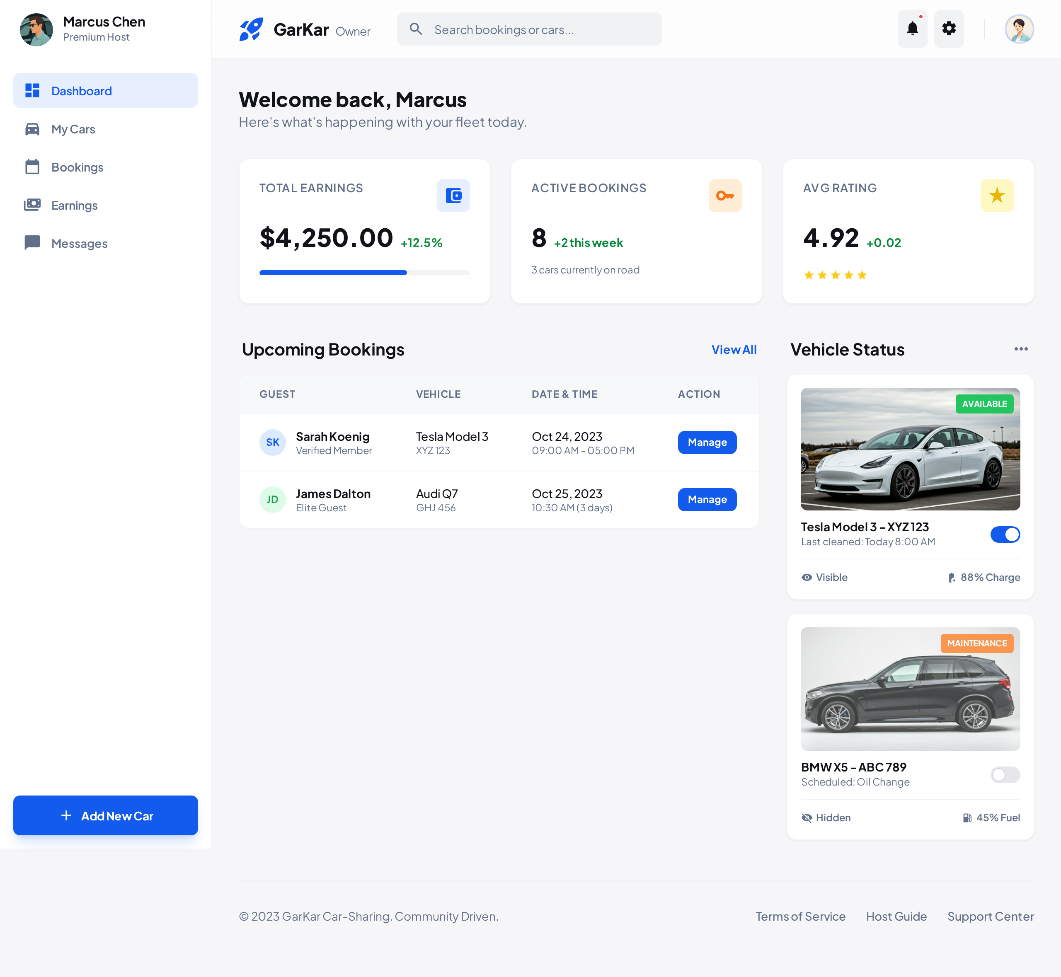Click the BMW fuel pump icon
This screenshot has height=977, width=1061.
tap(967, 818)
